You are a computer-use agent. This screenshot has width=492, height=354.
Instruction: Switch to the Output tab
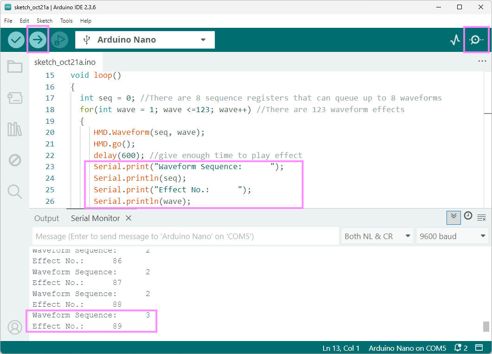(x=46, y=218)
